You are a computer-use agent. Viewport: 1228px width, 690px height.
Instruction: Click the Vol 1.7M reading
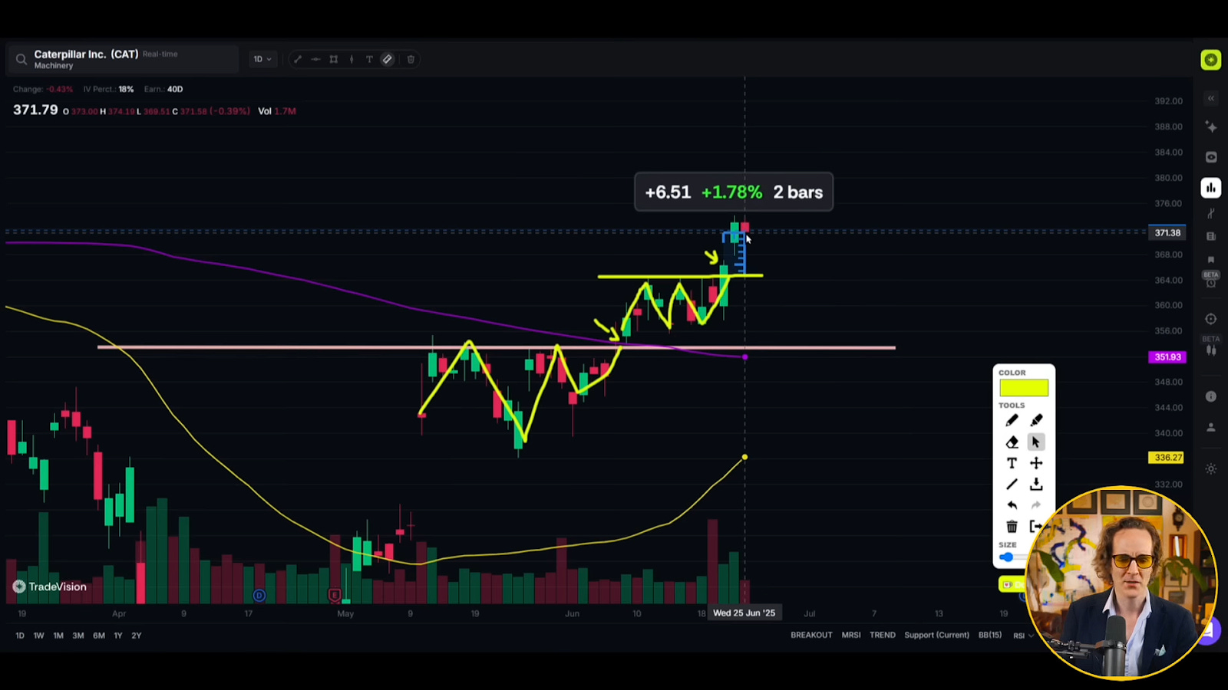277,111
